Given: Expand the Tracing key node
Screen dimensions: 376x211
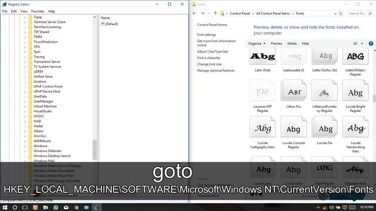Looking at the screenshot, I should [25, 57].
